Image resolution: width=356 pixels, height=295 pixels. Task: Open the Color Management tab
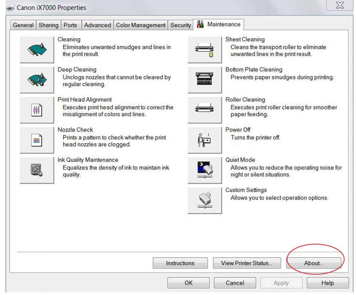[141, 25]
